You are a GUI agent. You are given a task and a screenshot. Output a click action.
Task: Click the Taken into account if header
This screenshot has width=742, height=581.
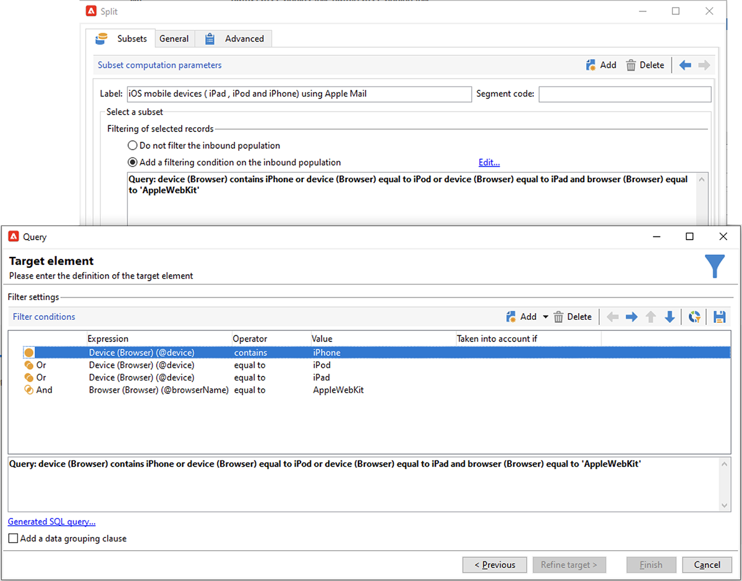click(528, 338)
